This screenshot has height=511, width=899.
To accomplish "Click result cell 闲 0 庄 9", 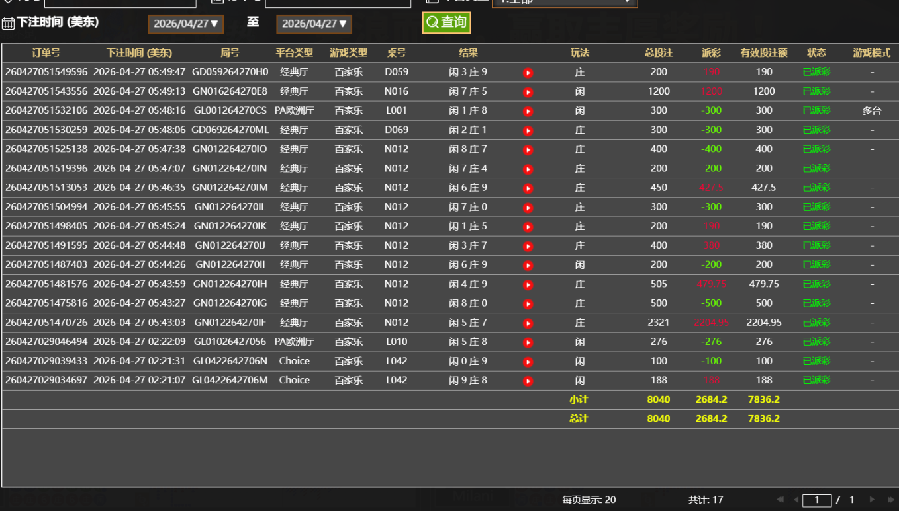I will click(x=468, y=361).
